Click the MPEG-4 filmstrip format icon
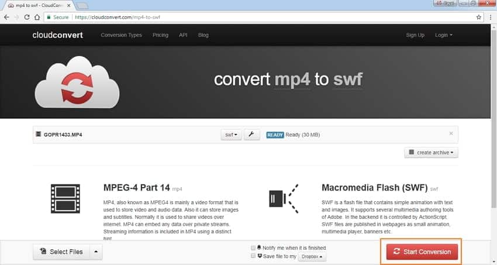 tap(65, 198)
